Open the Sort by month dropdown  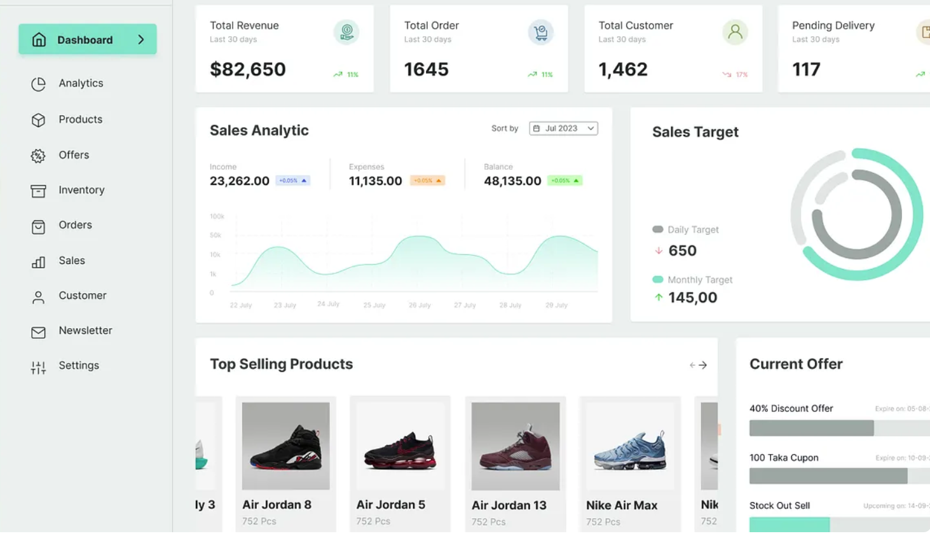pos(563,128)
